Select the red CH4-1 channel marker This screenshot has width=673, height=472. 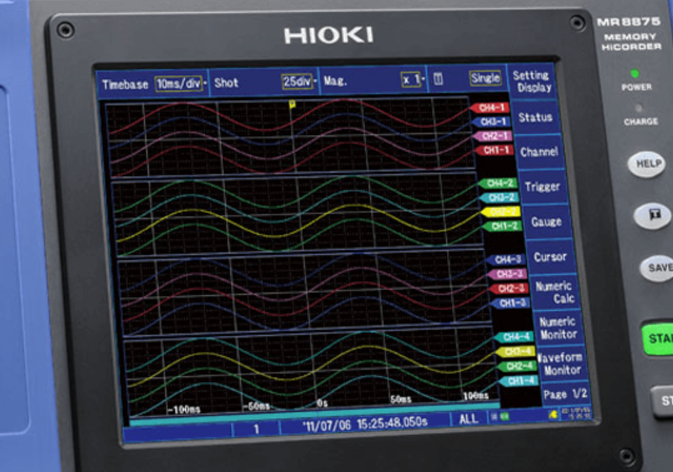coord(490,108)
